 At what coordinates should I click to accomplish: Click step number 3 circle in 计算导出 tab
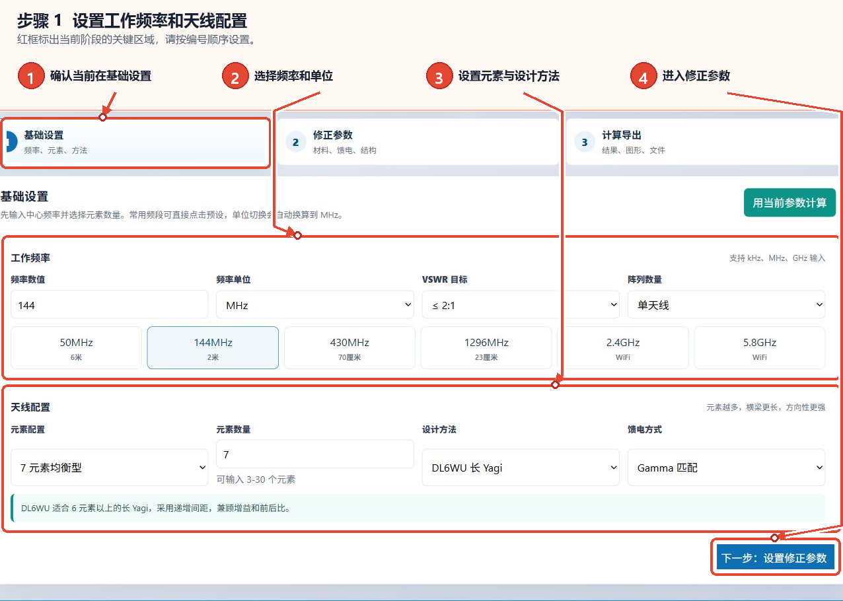[x=585, y=142]
